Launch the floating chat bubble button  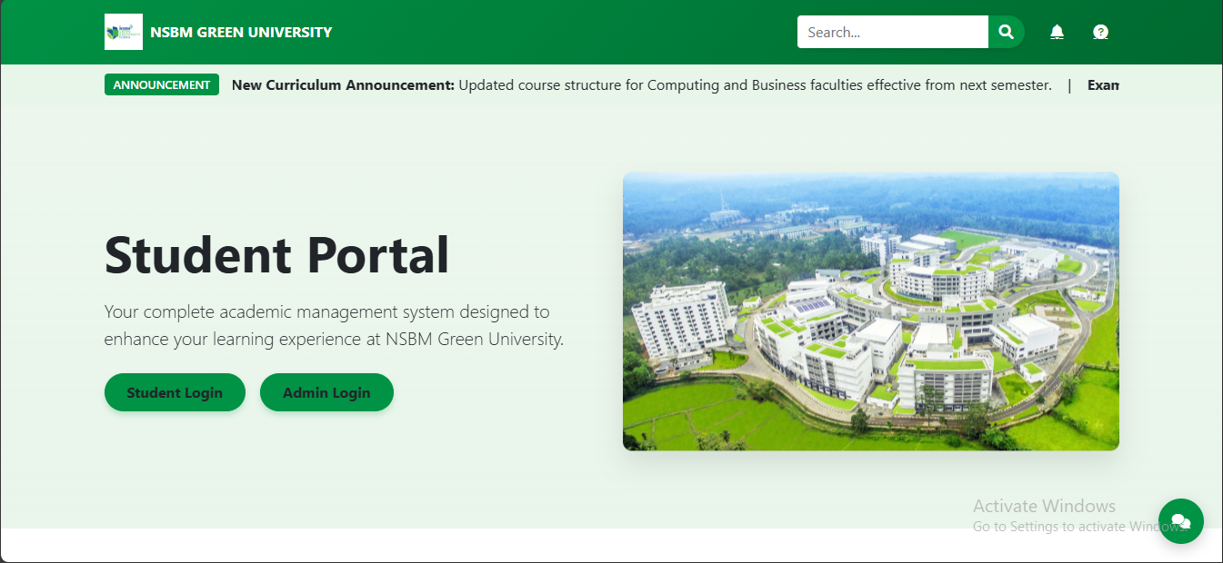click(1180, 521)
